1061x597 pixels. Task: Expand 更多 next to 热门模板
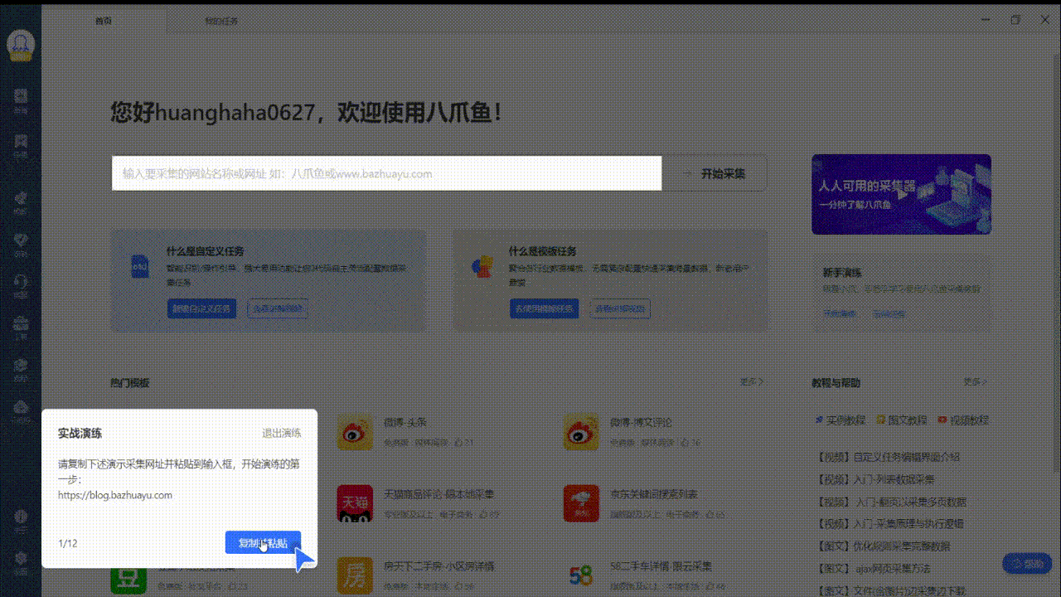pos(752,382)
